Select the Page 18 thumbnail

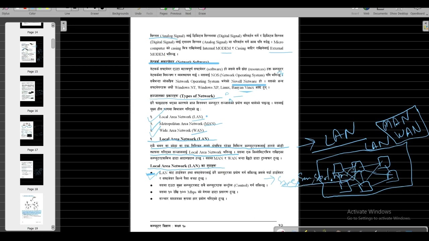click(x=32, y=169)
